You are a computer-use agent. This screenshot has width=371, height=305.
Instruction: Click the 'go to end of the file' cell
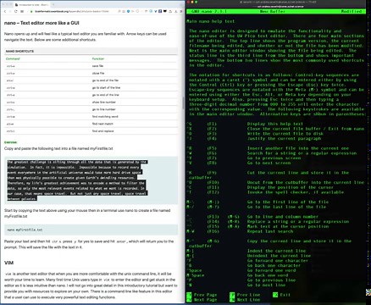click(105, 80)
